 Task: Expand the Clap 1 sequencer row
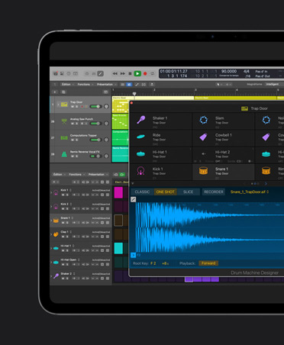coord(51,234)
